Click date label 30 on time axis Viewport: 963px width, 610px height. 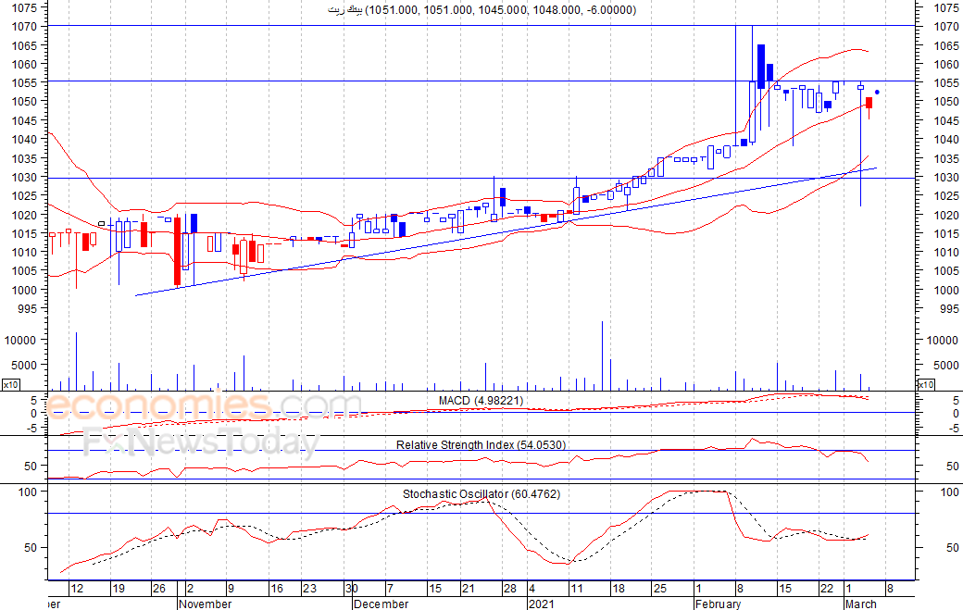tap(351, 589)
